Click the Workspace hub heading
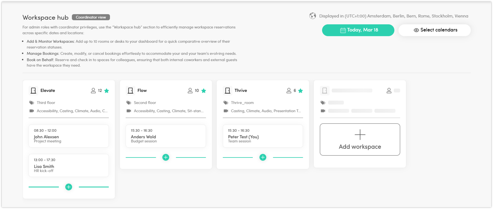Screen dimensions: 493x209 pos(46,17)
